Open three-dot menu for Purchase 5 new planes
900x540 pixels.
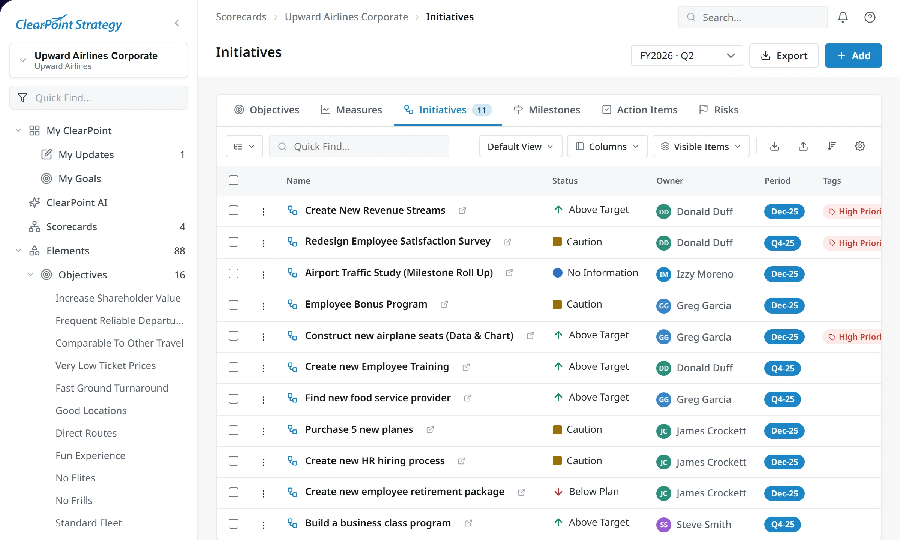coord(264,431)
